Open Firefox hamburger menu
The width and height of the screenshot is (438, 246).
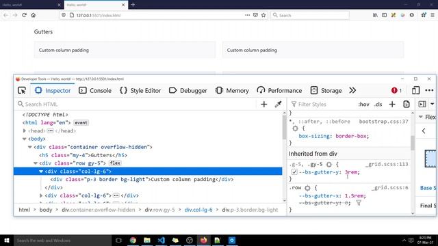coord(432,15)
